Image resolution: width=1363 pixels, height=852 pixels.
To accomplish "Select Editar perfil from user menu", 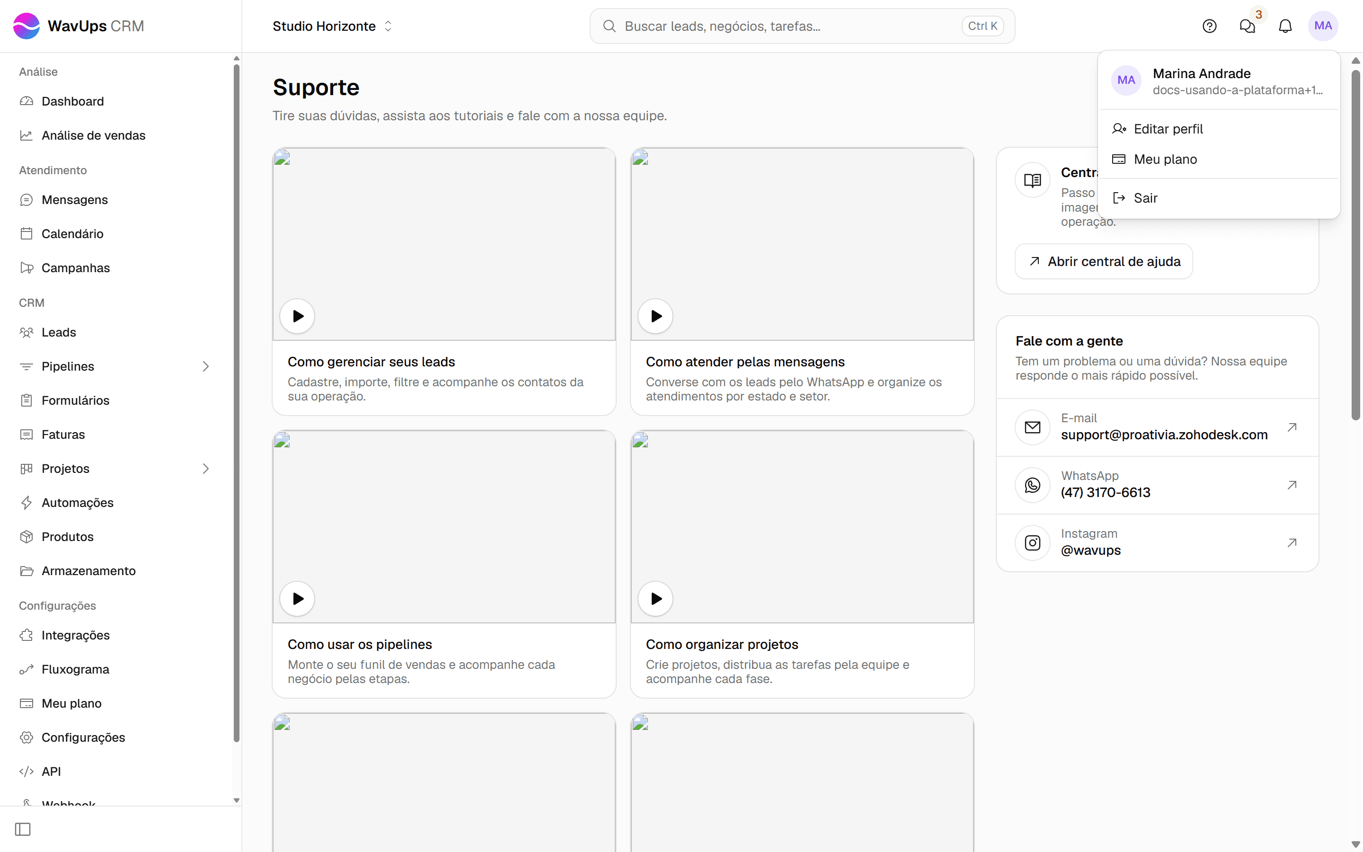I will pyautogui.click(x=1219, y=129).
